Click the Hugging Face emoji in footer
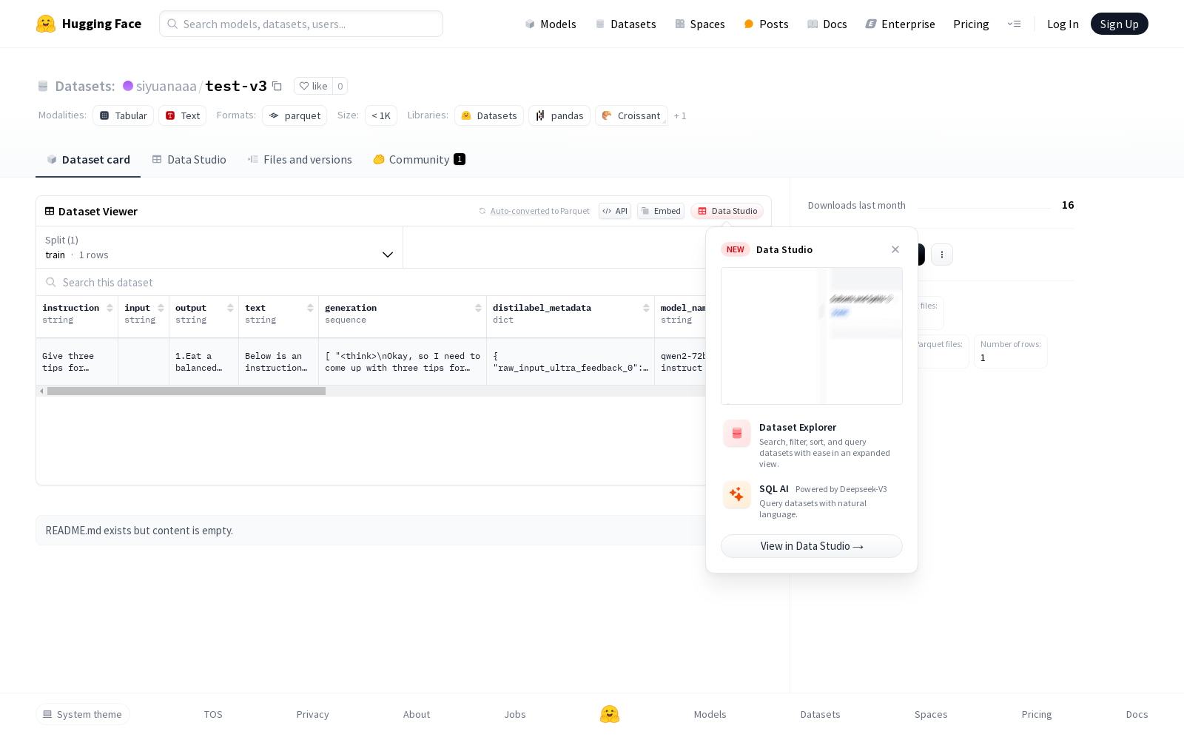This screenshot has height=740, width=1184. (x=610, y=714)
